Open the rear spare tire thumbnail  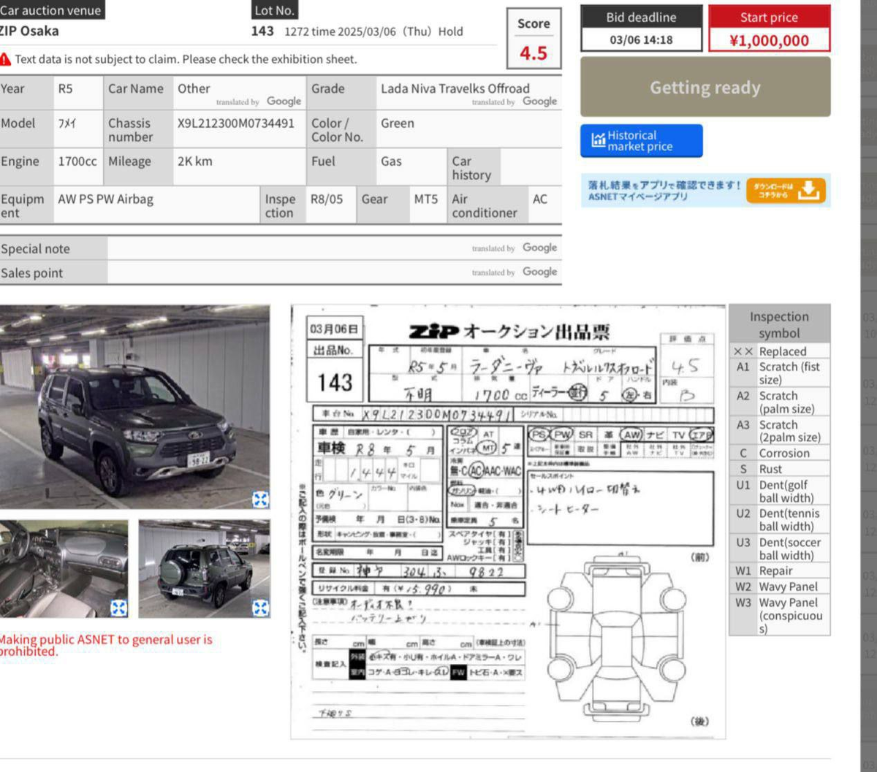204,569
